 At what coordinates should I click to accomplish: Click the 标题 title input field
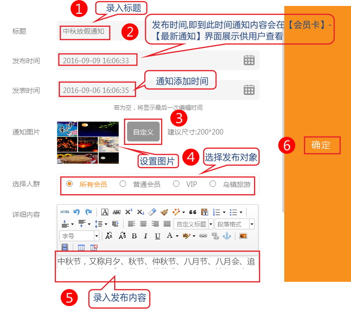point(148,31)
